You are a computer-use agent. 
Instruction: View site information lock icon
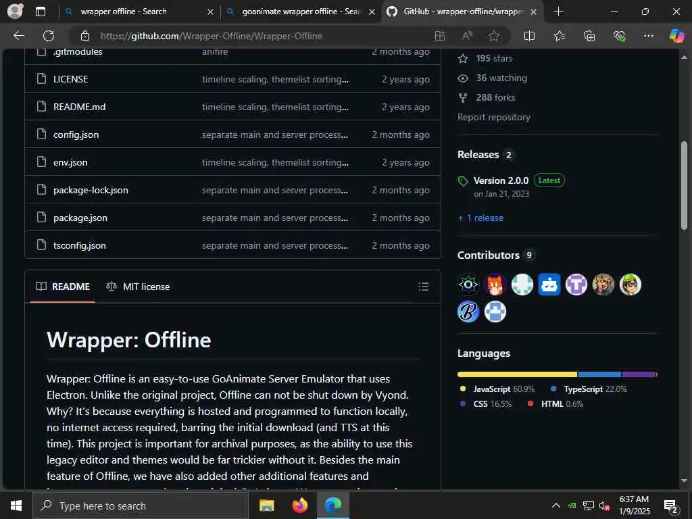84,36
